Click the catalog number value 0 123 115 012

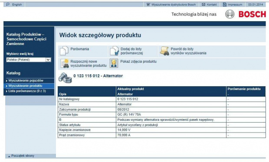tap(128, 99)
